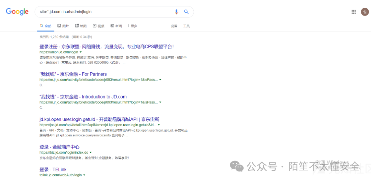The width and height of the screenshot is (371, 181).
Task: Click the telink.jd.com/webAuth/login URL text
Action: tap(60, 175)
